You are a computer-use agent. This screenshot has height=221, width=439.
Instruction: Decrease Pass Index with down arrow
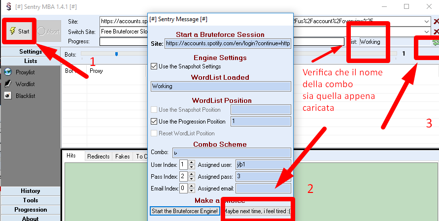tap(192, 179)
